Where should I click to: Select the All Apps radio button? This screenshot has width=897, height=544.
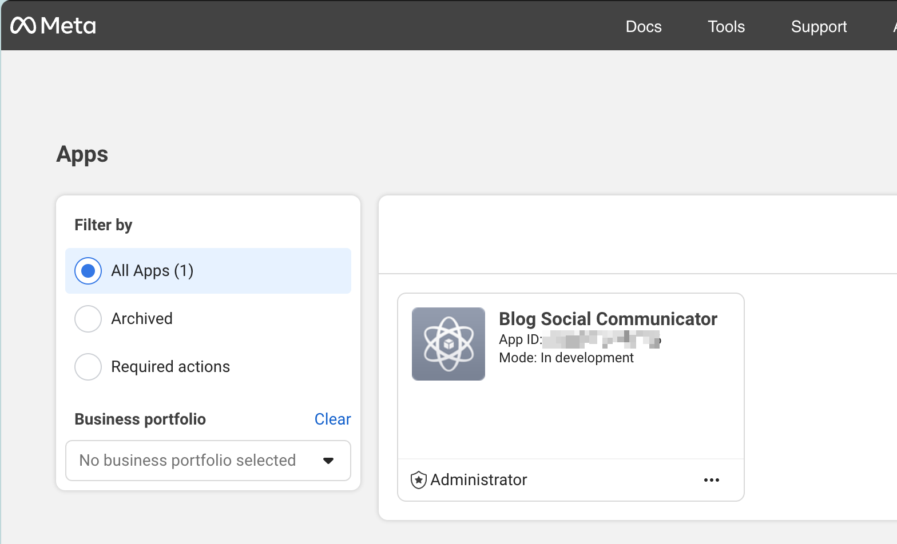click(88, 271)
